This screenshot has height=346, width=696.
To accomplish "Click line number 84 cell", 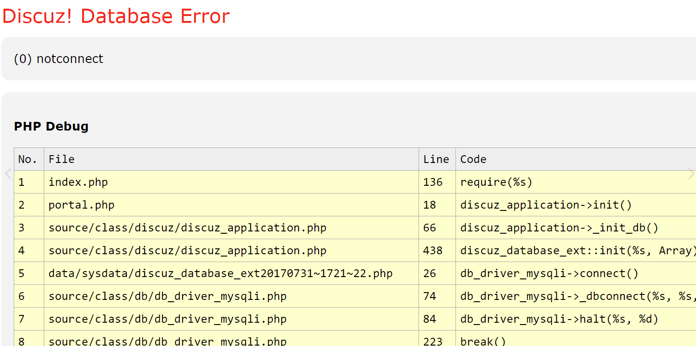I will [x=437, y=319].
